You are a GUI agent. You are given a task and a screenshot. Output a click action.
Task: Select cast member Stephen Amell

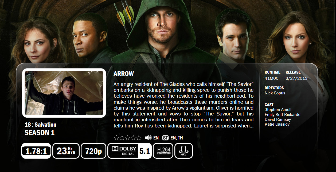tap(278, 110)
